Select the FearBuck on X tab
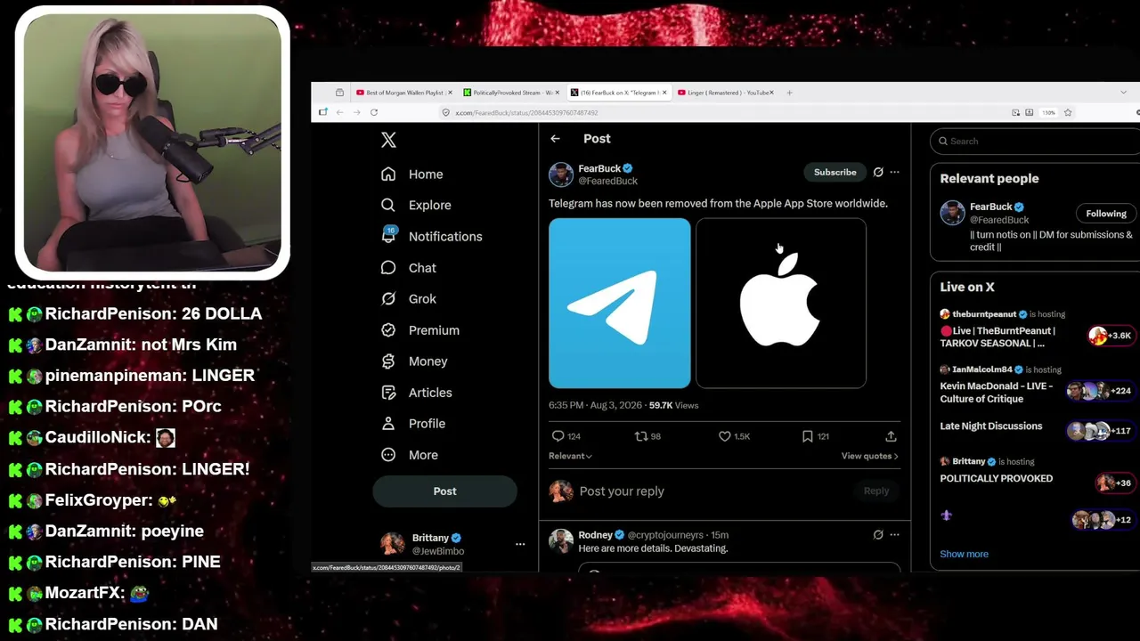The width and height of the screenshot is (1140, 641). tap(618, 93)
